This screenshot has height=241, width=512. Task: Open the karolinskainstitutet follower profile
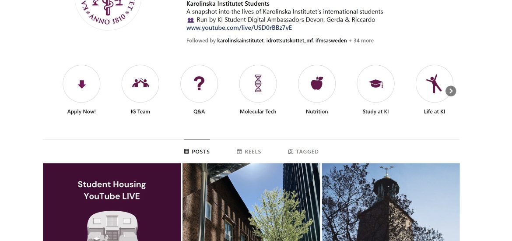click(240, 41)
